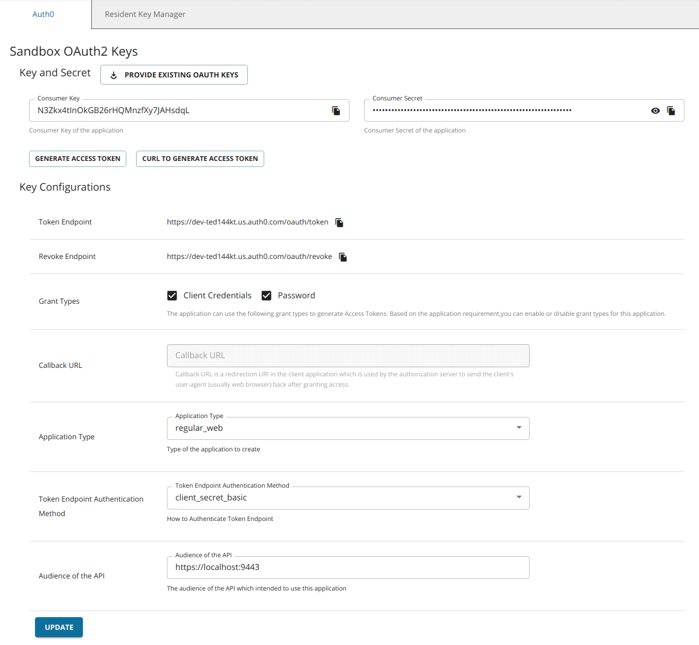The width and height of the screenshot is (699, 645).
Task: Copy the Revoke Endpoint URL
Action: point(343,257)
